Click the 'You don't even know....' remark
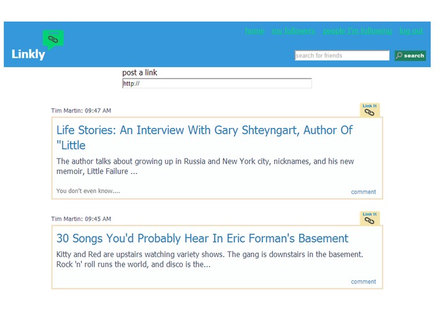 pyautogui.click(x=88, y=191)
